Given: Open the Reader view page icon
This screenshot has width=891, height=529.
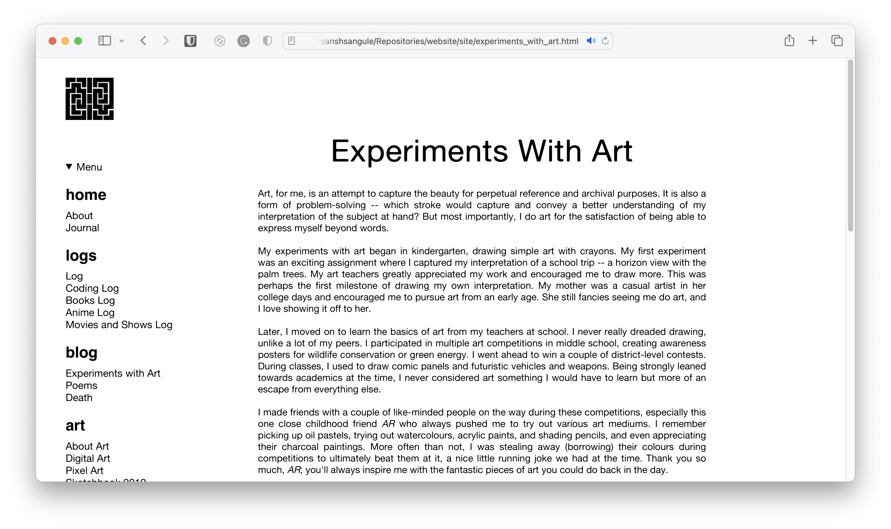Looking at the screenshot, I should 292,41.
